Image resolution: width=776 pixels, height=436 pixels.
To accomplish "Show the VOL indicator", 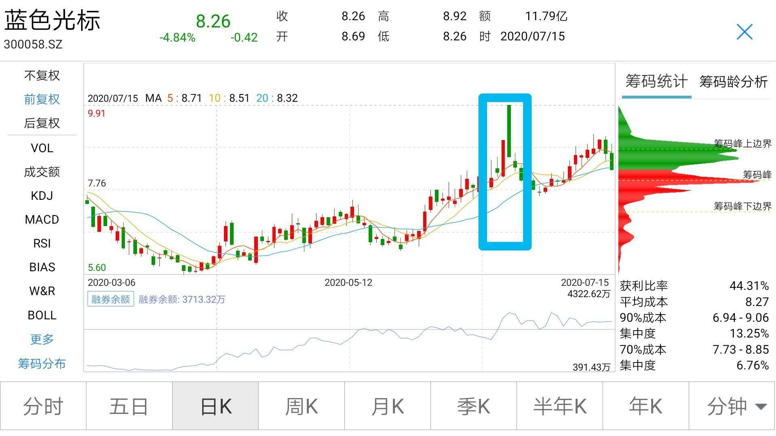I will click(x=42, y=148).
